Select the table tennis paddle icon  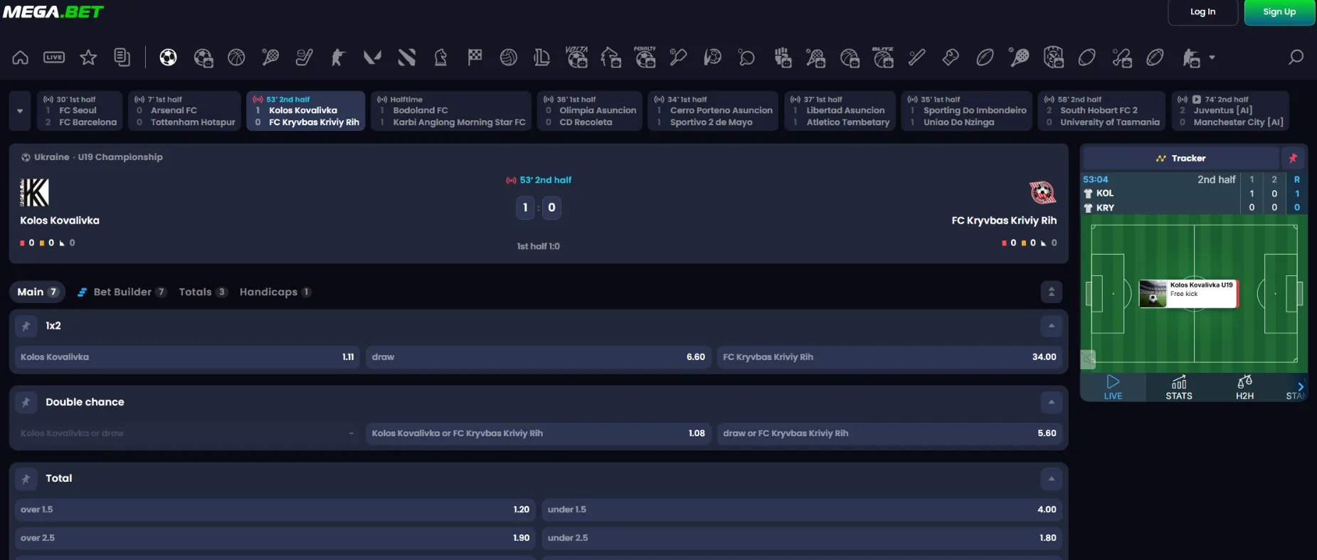pyautogui.click(x=747, y=58)
